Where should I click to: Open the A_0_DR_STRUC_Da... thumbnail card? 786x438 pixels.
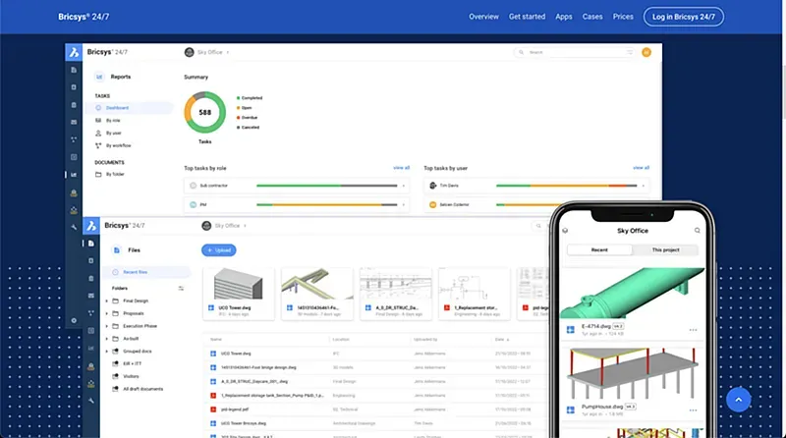tap(396, 294)
